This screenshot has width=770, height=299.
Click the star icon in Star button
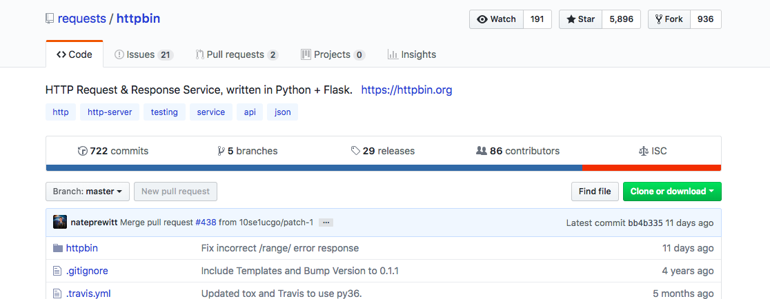[x=571, y=19]
